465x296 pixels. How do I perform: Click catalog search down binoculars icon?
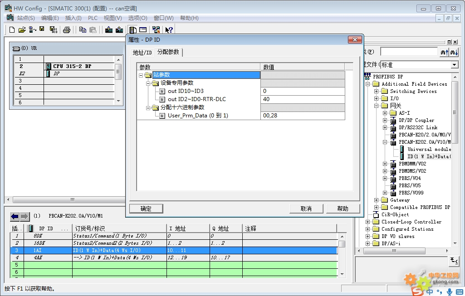coord(454,52)
